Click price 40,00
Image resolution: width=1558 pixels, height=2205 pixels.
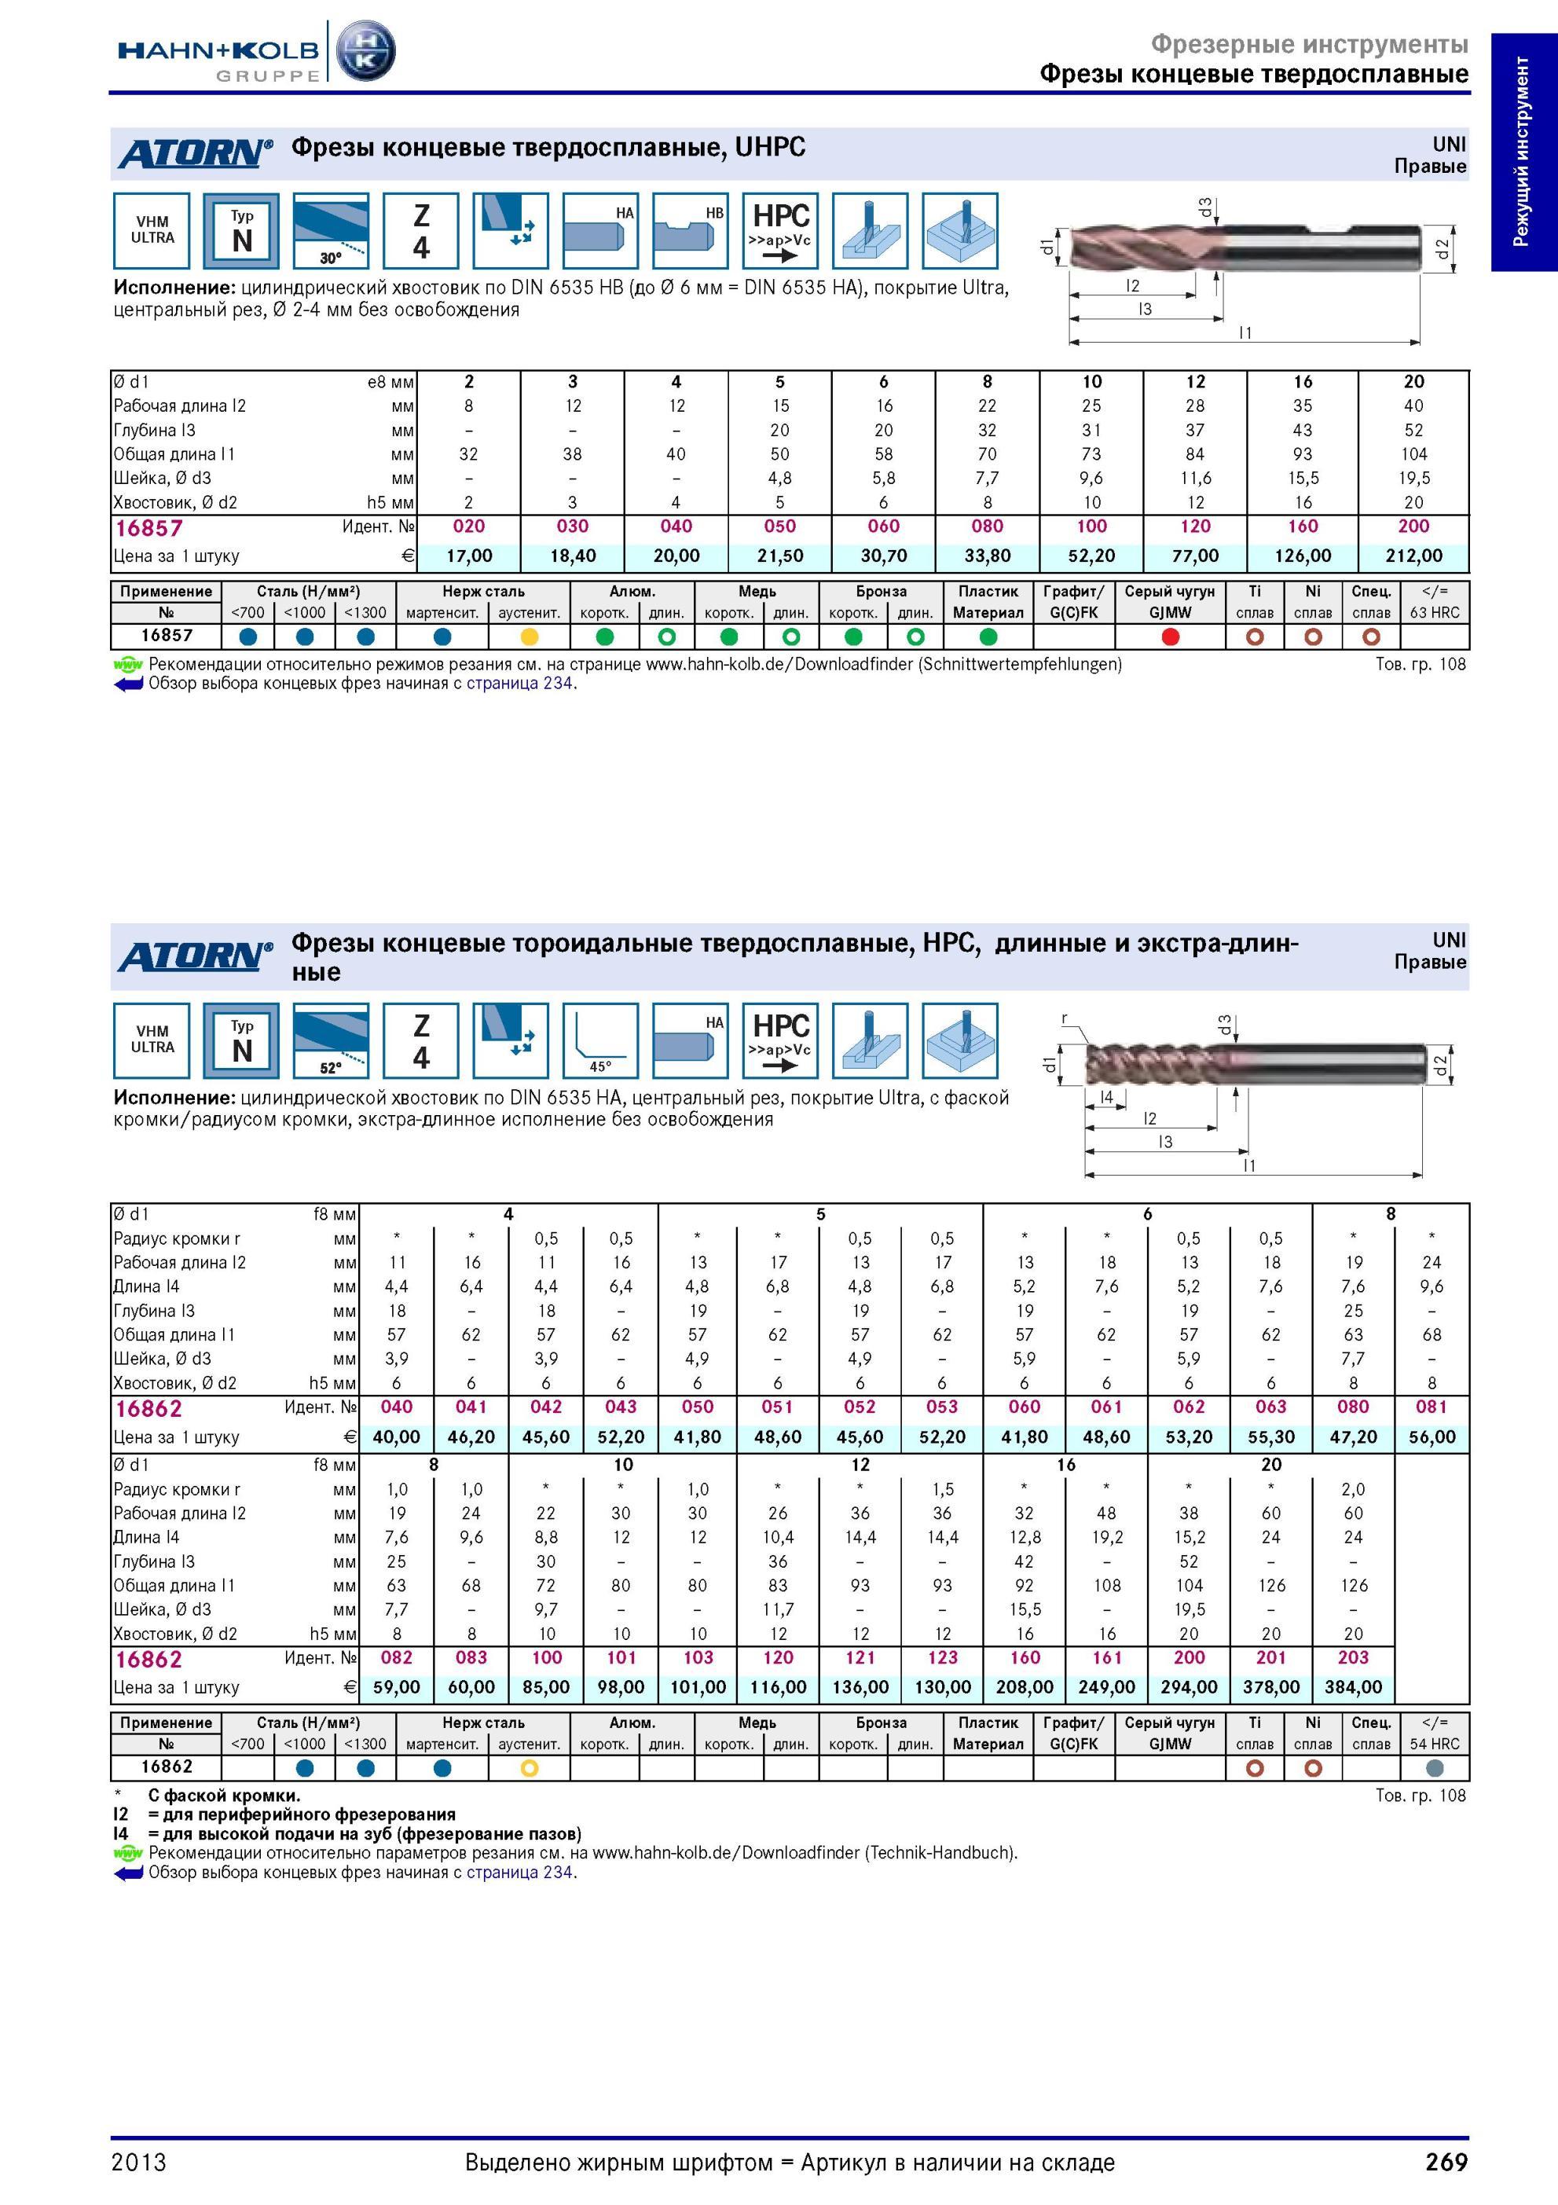point(395,1438)
